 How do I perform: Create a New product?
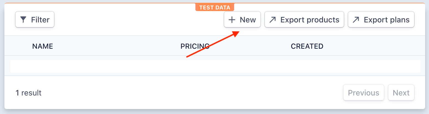(x=242, y=20)
